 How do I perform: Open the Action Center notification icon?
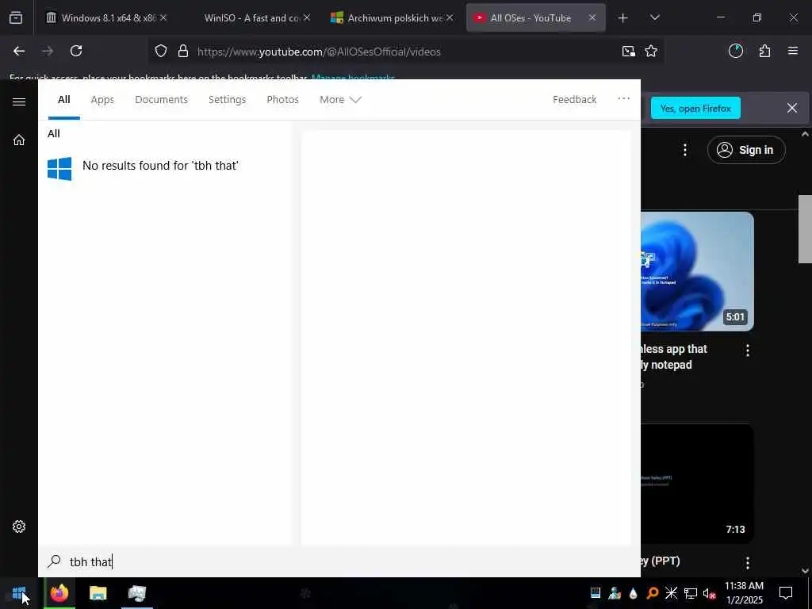click(x=786, y=593)
